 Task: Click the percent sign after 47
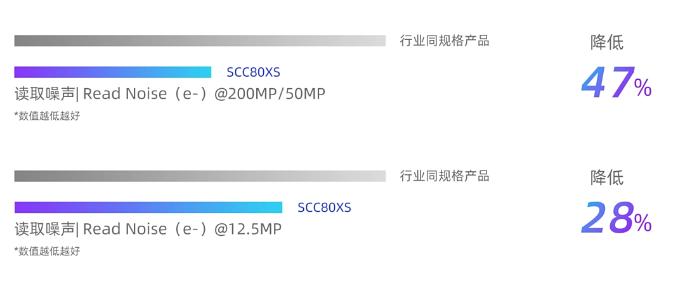pyautogui.click(x=643, y=89)
